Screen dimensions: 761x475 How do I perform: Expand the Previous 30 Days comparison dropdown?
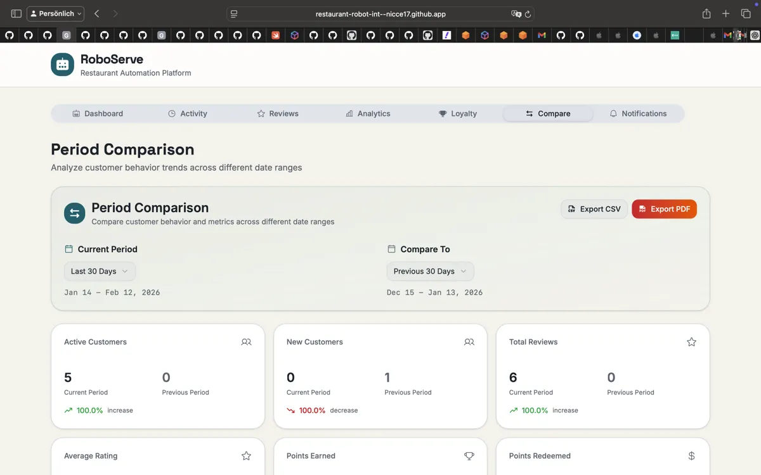click(x=430, y=271)
